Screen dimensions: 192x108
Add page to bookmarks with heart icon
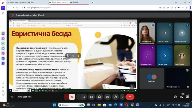[x=171, y=7]
